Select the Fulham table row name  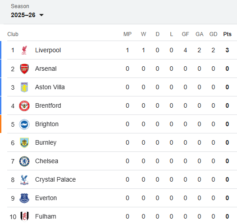(46, 216)
